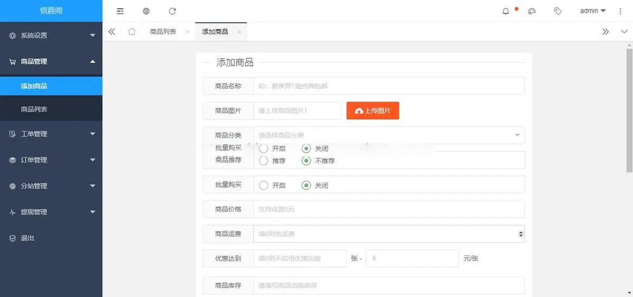Click the tag icon in header

[558, 11]
